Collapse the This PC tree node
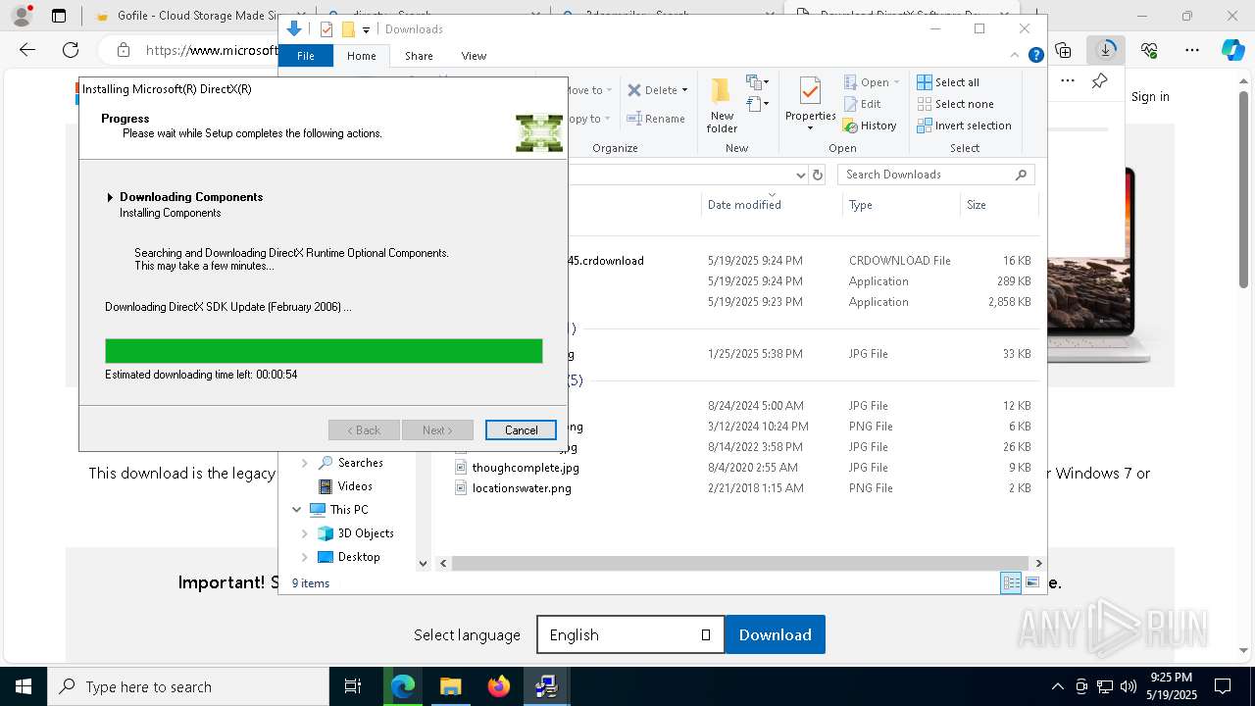The width and height of the screenshot is (1255, 706). [297, 510]
